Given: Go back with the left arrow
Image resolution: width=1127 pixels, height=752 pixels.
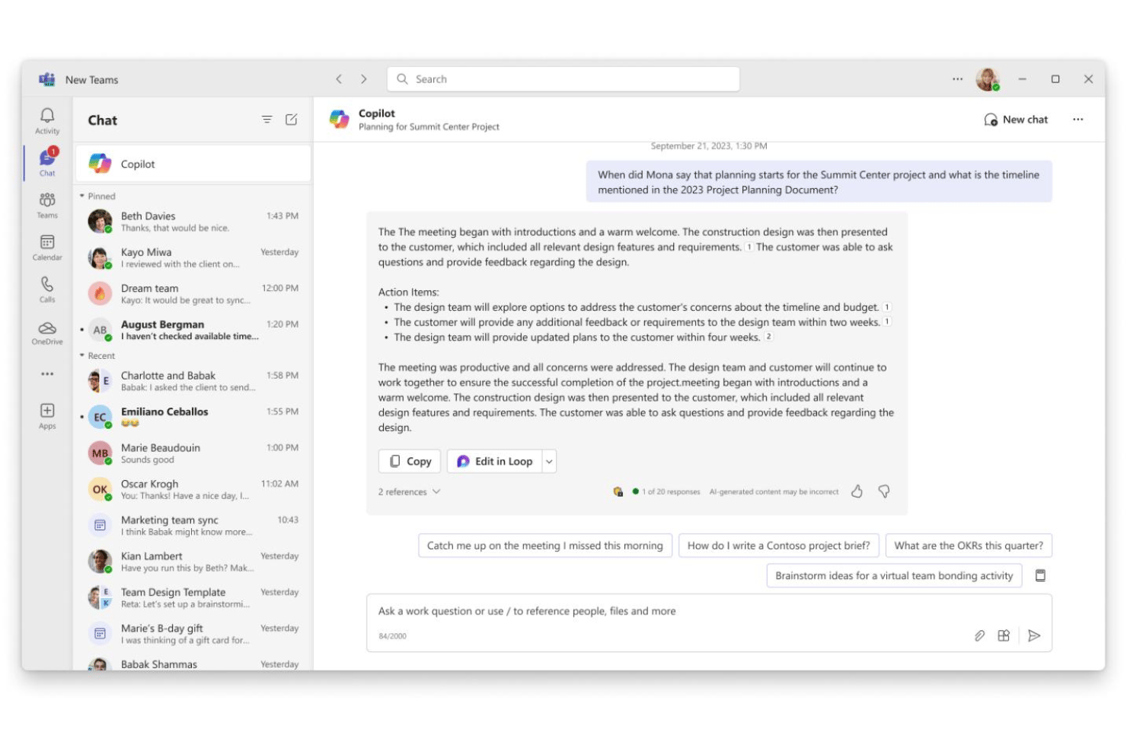Looking at the screenshot, I should [339, 79].
